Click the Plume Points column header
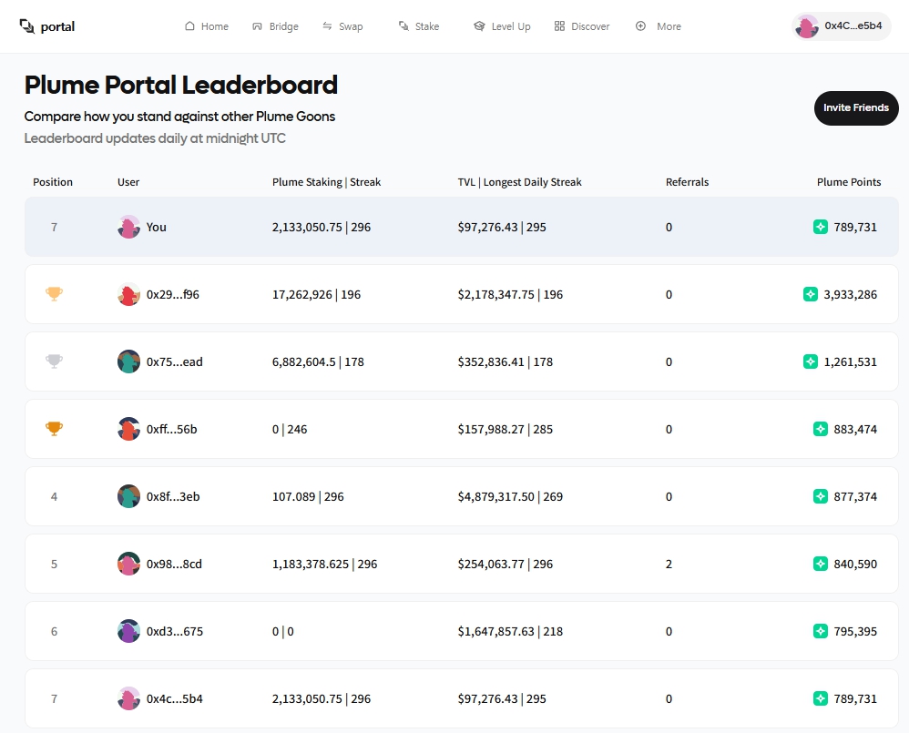This screenshot has height=733, width=909. (x=849, y=182)
